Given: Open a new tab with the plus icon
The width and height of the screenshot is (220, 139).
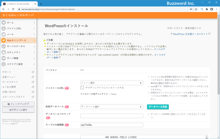Looking at the screenshot, I should (x=41, y=4).
